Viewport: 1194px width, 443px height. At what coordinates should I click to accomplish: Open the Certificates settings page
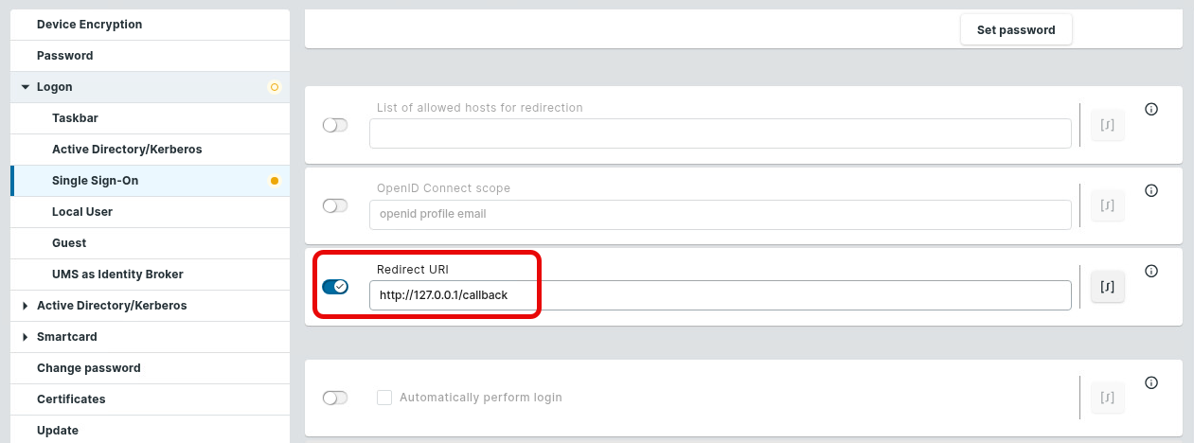click(71, 399)
